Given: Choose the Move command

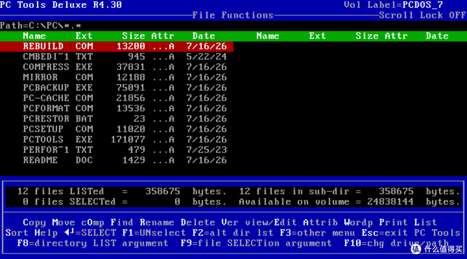Looking at the screenshot, I should click(64, 222).
